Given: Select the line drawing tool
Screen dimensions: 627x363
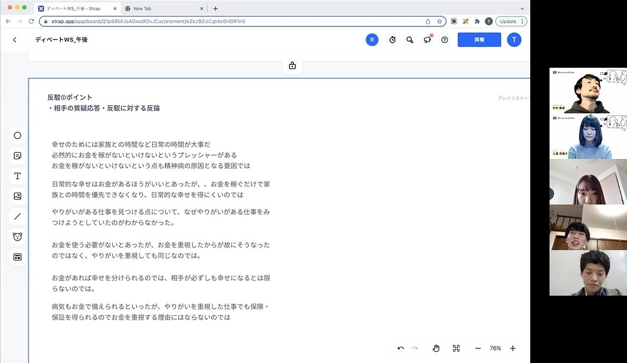Looking at the screenshot, I should click(x=17, y=216).
